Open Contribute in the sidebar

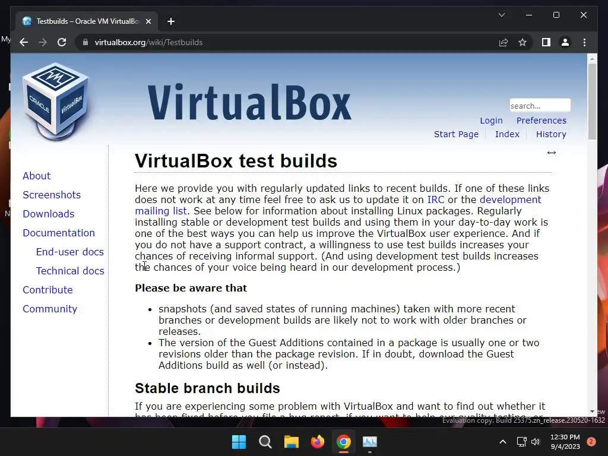(47, 290)
